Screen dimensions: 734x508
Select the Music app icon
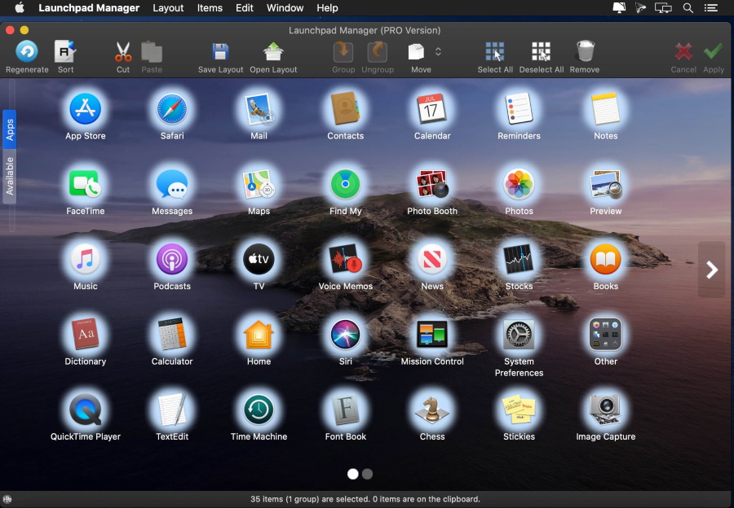pyautogui.click(x=85, y=260)
